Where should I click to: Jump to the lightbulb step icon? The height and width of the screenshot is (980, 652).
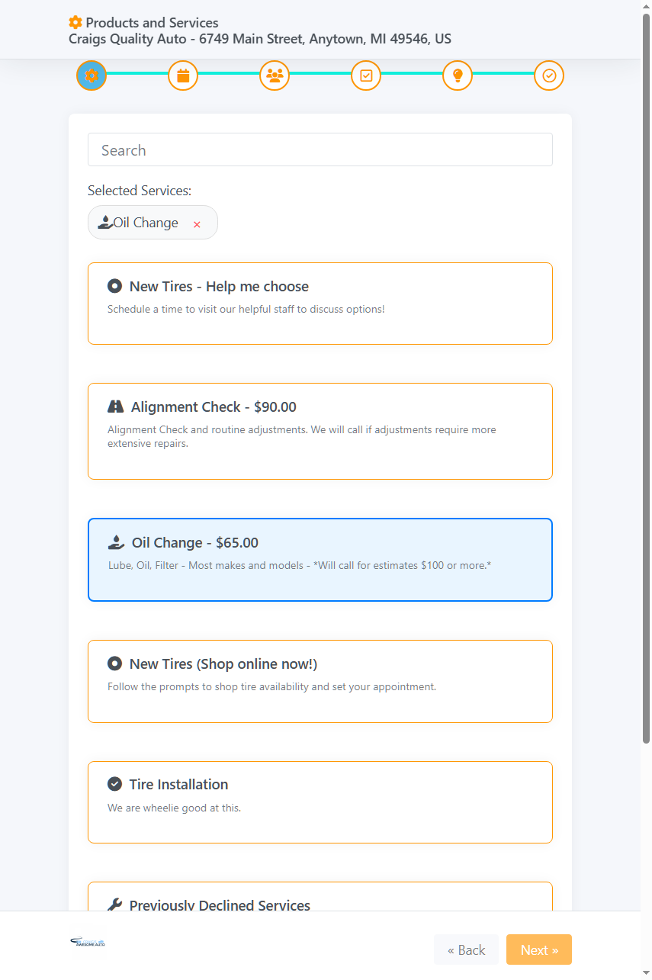pos(458,76)
